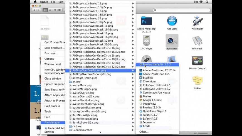This screenshot has width=242, height=136.
Task: Expand submenu arrow for alternate_smart.plist
Action: tap(133, 78)
